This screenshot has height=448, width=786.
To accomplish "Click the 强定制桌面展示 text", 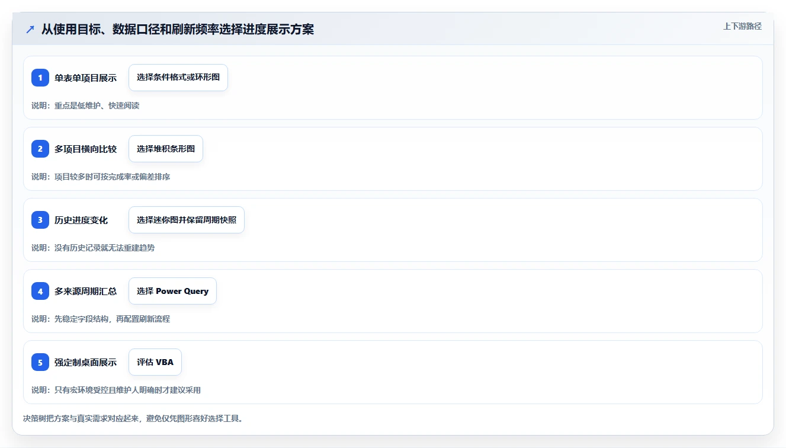I will (x=85, y=362).
